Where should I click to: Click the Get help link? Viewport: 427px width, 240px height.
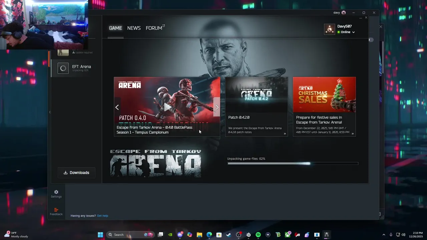[x=102, y=216]
